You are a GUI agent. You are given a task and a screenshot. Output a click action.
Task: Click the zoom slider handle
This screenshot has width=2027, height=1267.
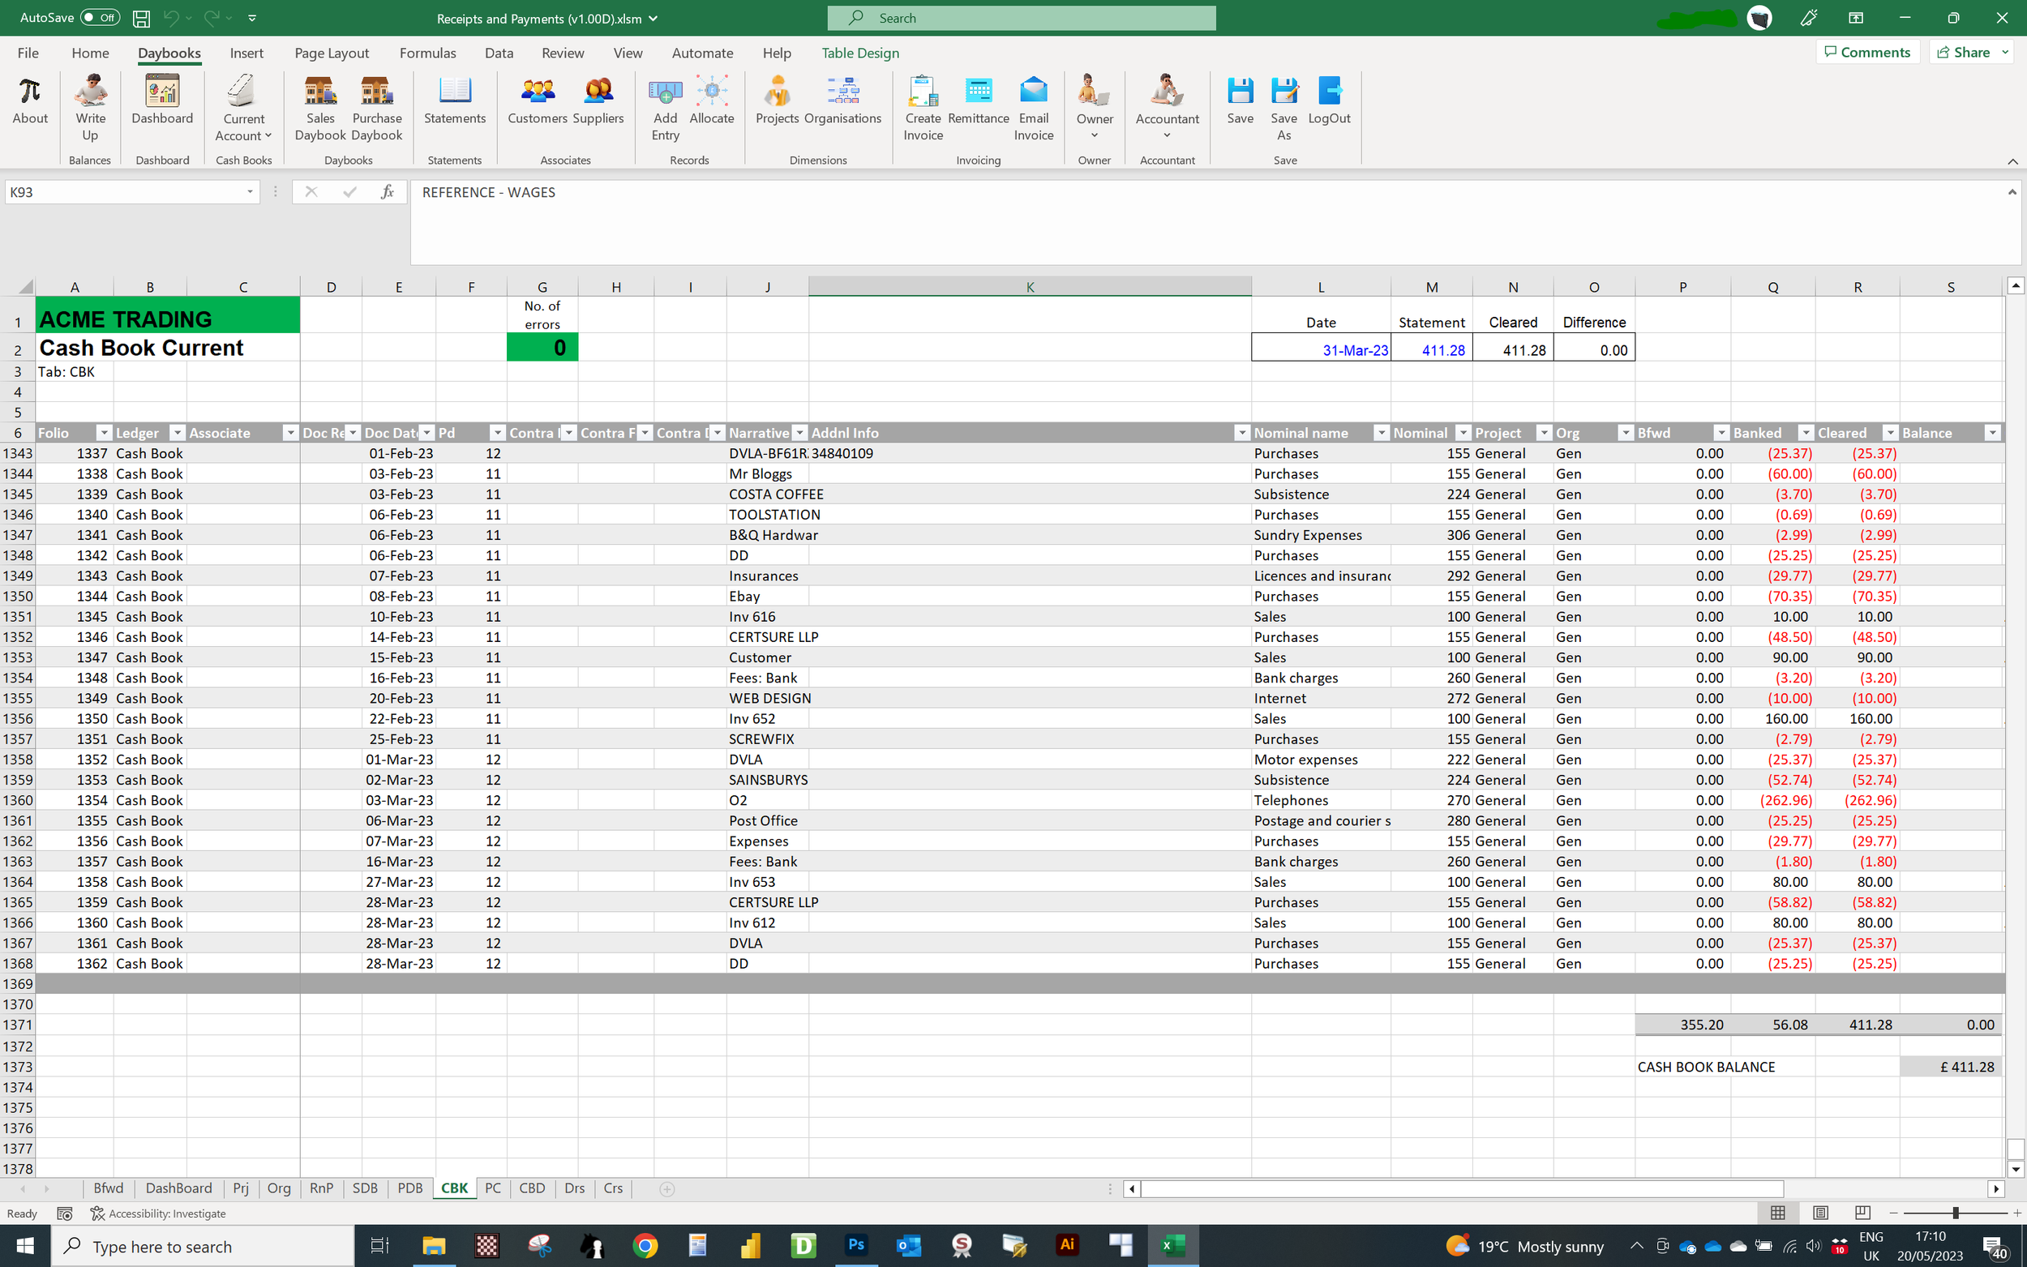1956,1213
